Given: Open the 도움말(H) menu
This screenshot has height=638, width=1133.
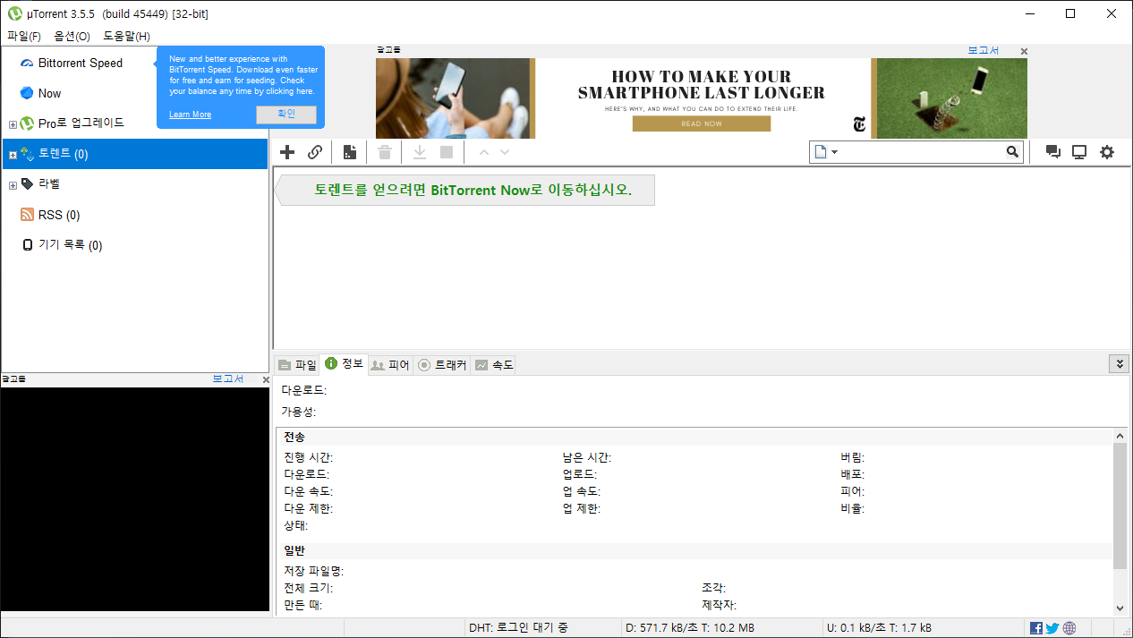Looking at the screenshot, I should click(126, 36).
